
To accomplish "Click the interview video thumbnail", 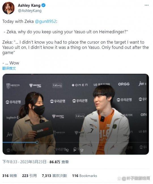I will (76, 114).
